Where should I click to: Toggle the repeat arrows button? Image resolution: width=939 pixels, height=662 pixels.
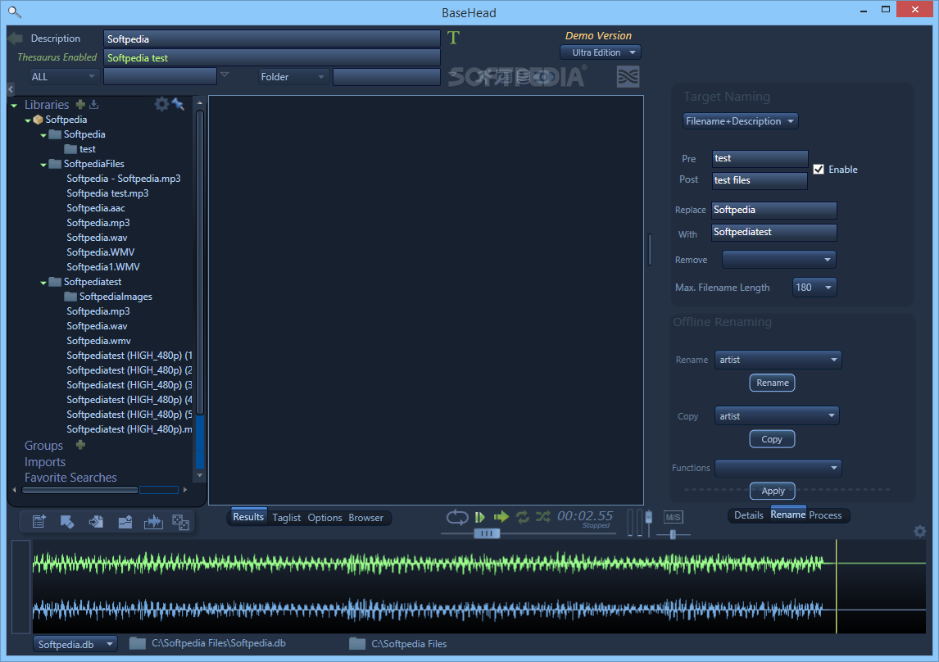(523, 516)
